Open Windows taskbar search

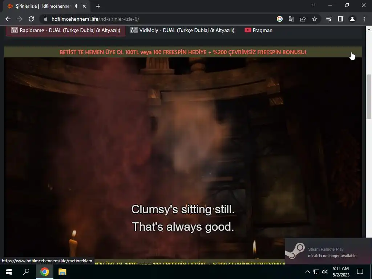click(26, 272)
